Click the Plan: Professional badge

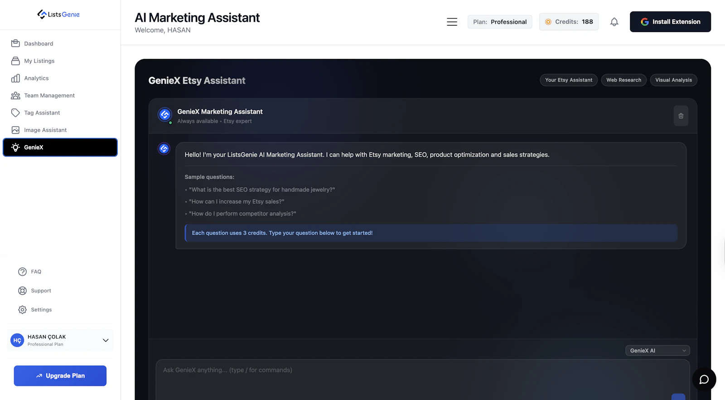click(500, 22)
